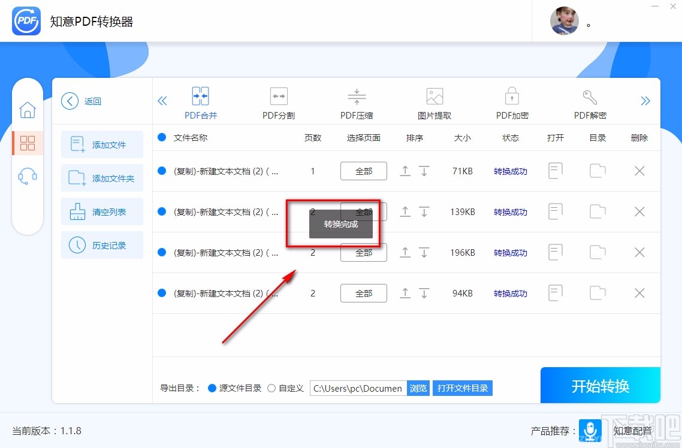Click 打开文件目录 to open output folder
The image size is (682, 448).
point(462,388)
